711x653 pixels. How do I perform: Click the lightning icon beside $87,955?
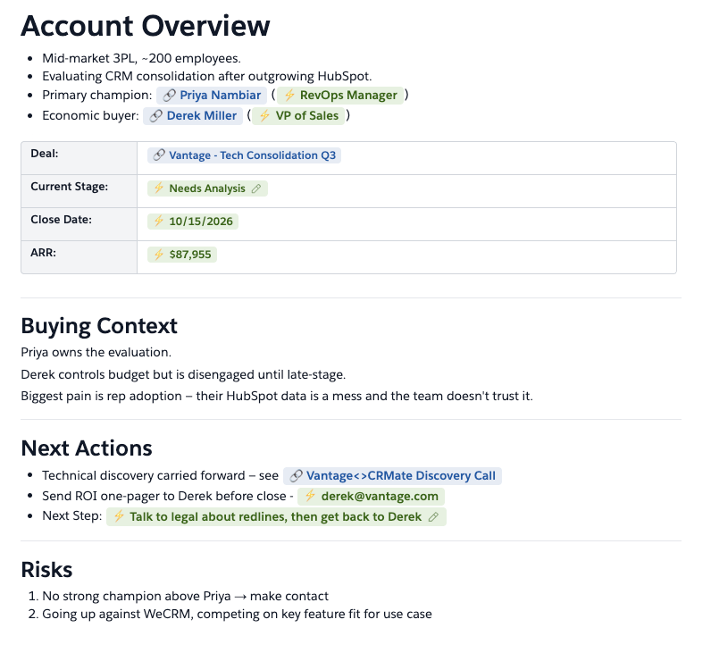[x=158, y=255]
